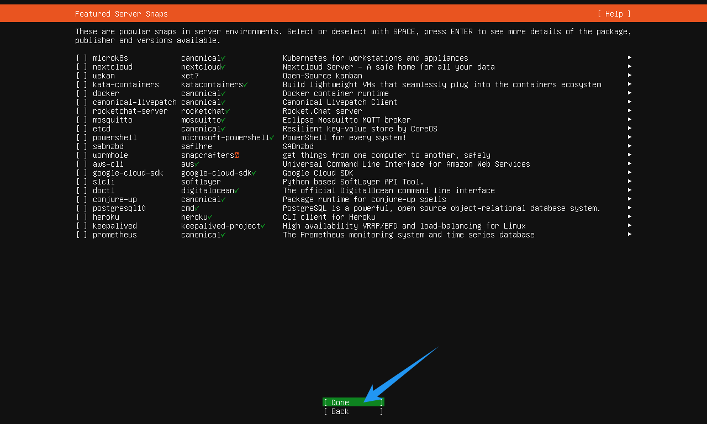Image resolution: width=707 pixels, height=424 pixels.
Task: Toggle the canonical-livepatch checkbox
Action: click(x=82, y=102)
